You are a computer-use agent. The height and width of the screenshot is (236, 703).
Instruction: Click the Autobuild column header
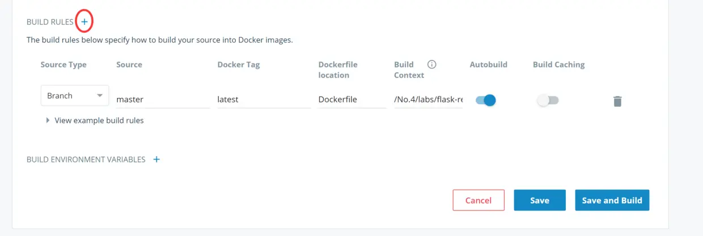[488, 65]
